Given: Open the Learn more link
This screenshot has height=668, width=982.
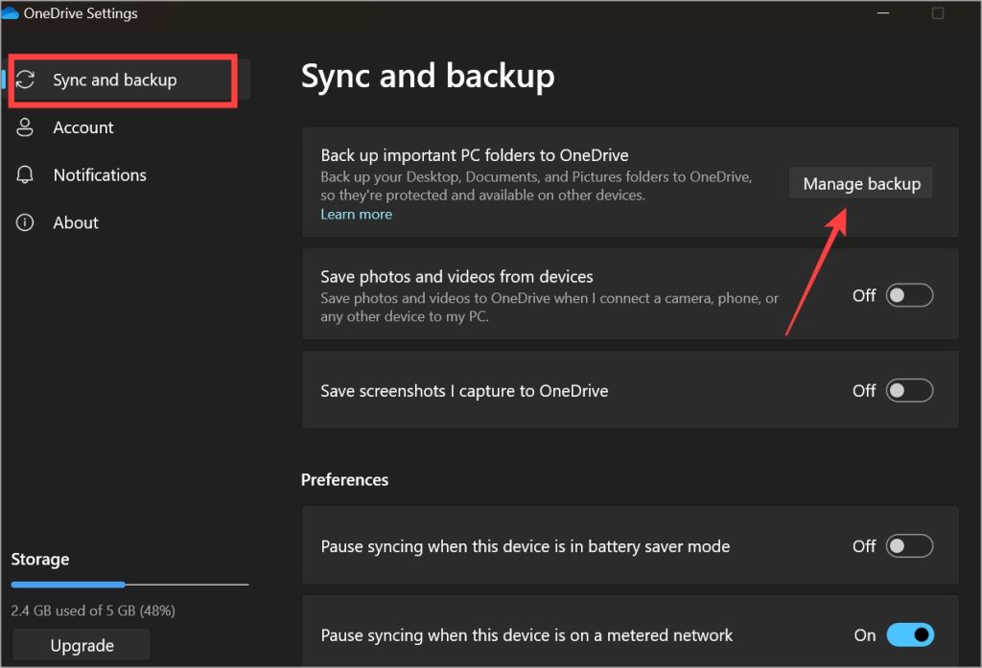Looking at the screenshot, I should click(356, 215).
